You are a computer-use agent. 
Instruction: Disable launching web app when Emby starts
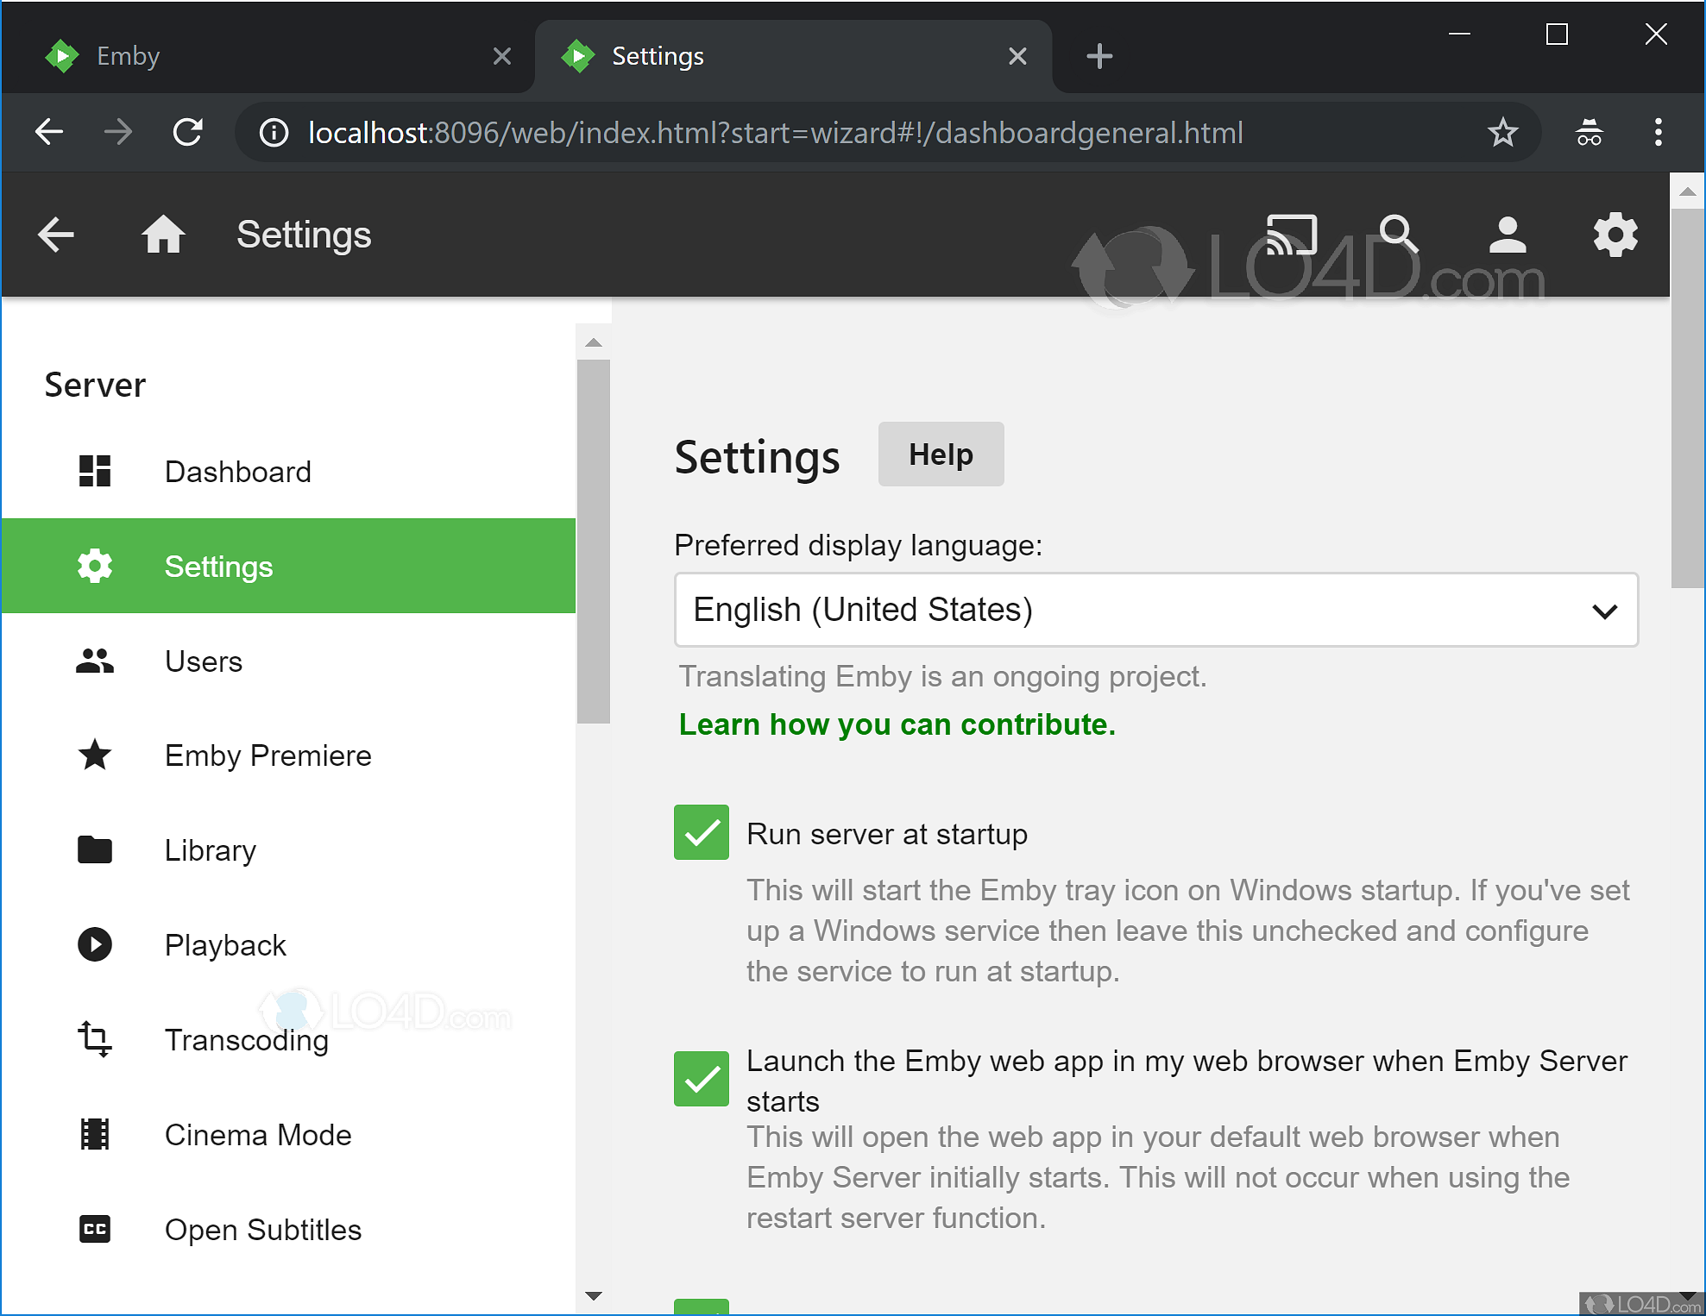pos(701,1079)
